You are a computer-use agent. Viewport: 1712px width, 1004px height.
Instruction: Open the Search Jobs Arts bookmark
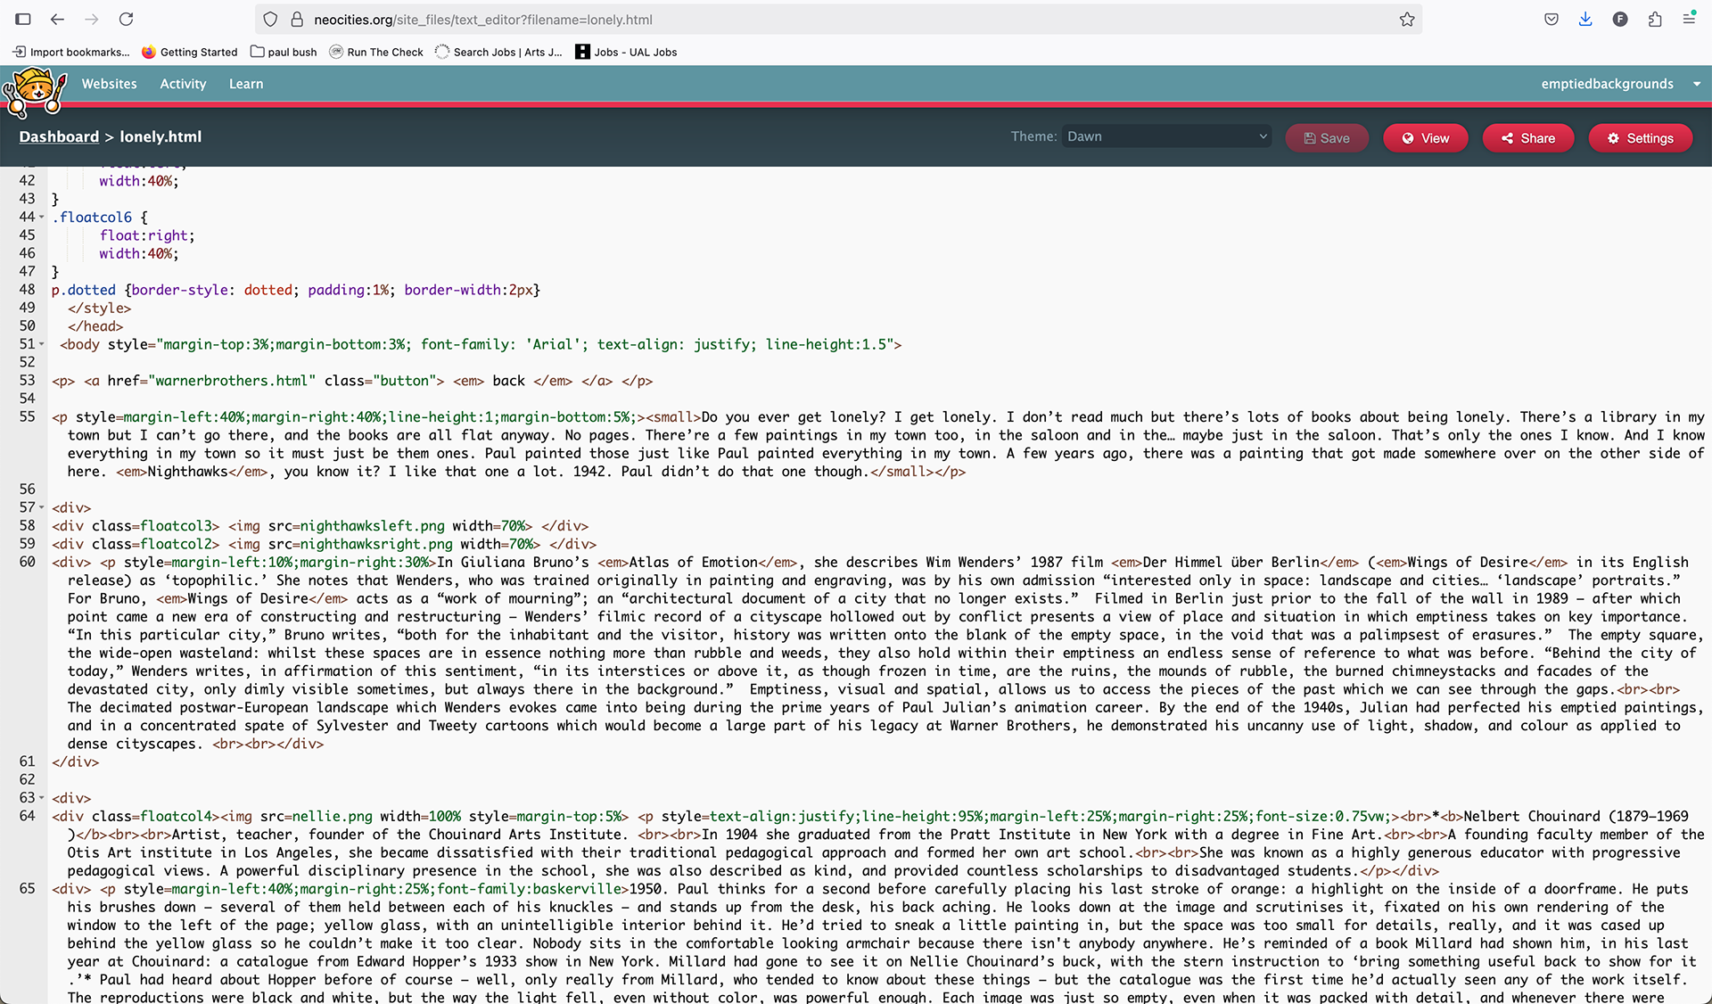pyautogui.click(x=498, y=52)
